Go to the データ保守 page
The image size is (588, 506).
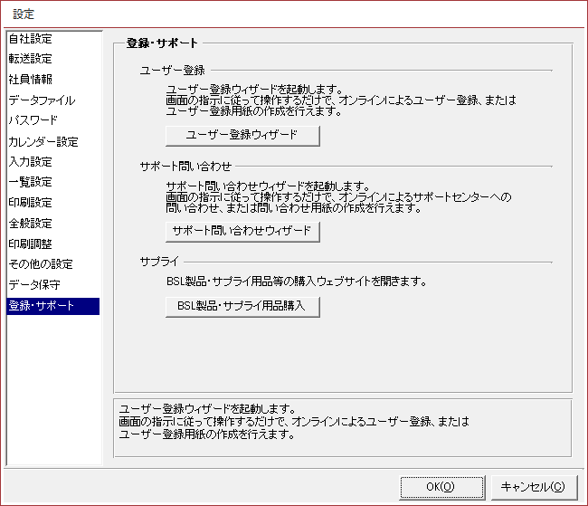[x=34, y=285]
